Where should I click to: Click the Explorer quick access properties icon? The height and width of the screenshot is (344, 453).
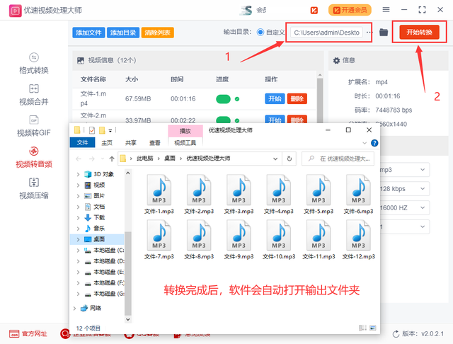click(x=92, y=130)
